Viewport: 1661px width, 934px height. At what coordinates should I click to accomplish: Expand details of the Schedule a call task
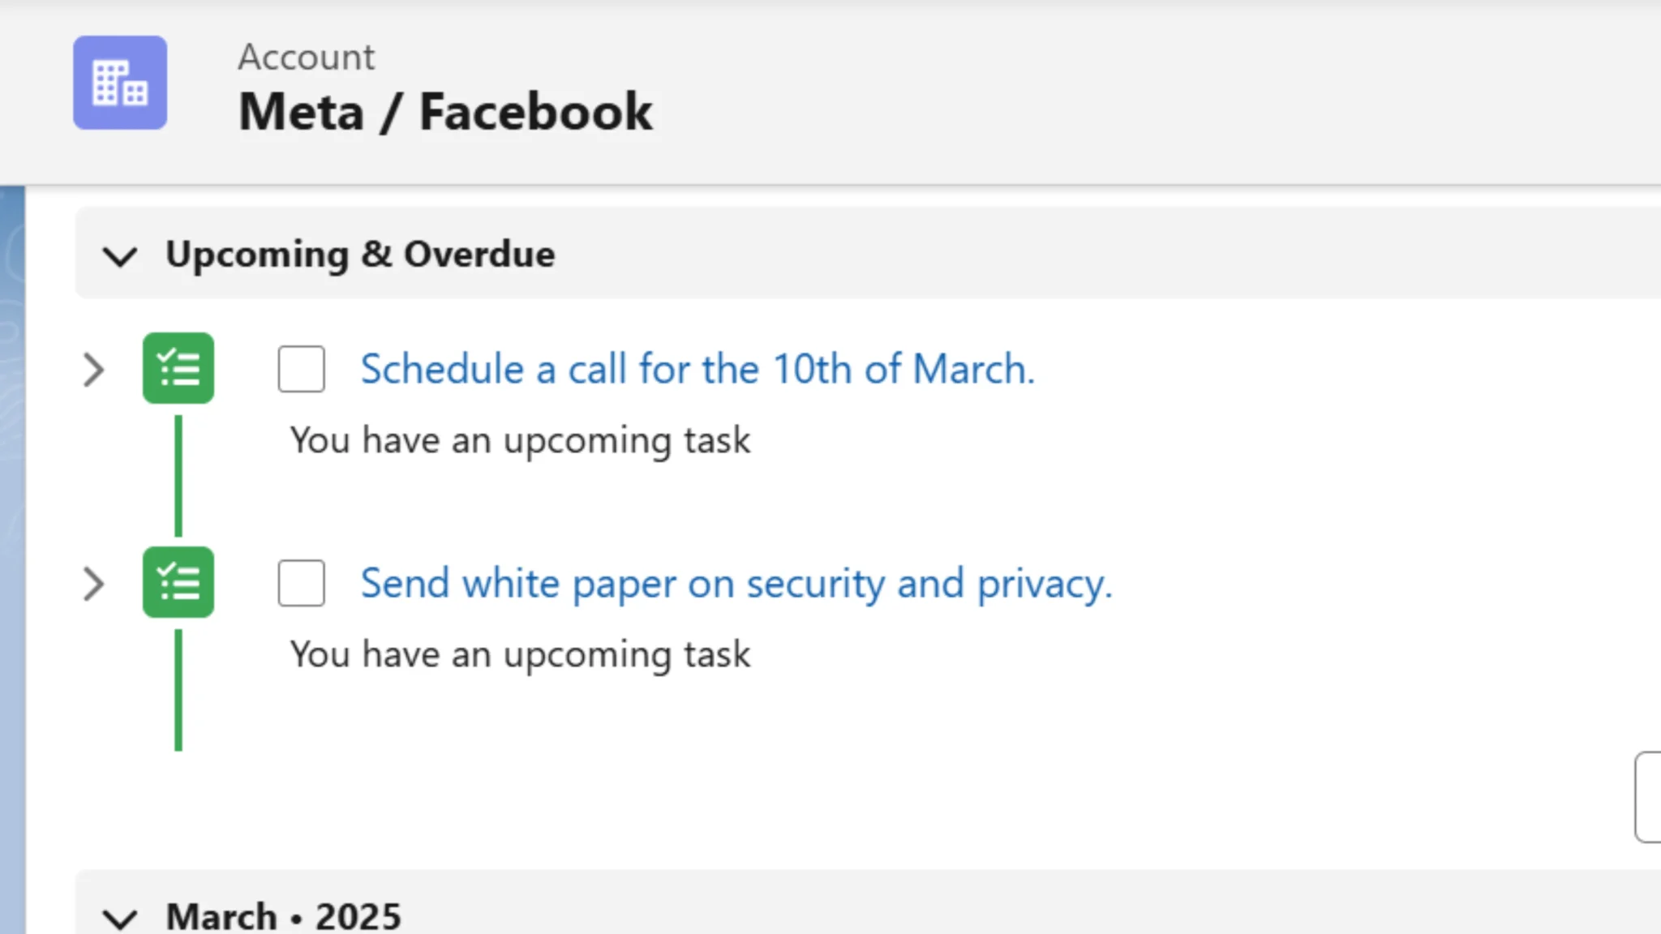click(x=94, y=370)
